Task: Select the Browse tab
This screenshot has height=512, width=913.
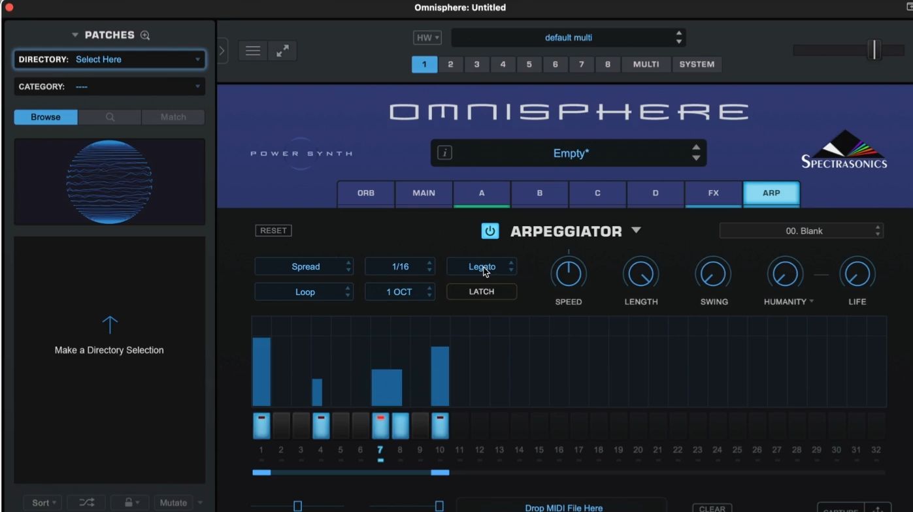Action: pos(46,117)
